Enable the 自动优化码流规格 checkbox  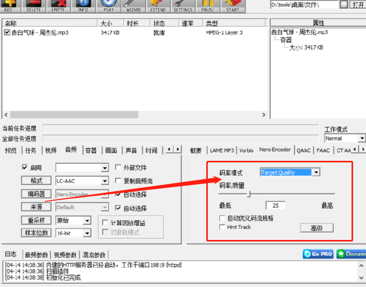(222, 218)
